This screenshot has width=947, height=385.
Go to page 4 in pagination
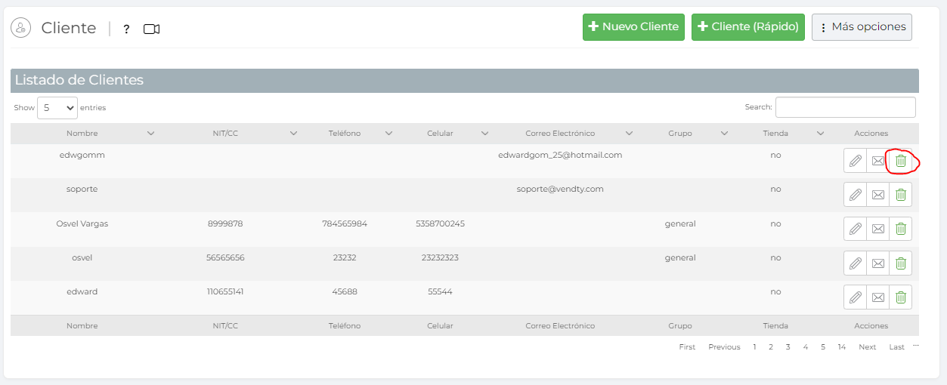coord(806,347)
